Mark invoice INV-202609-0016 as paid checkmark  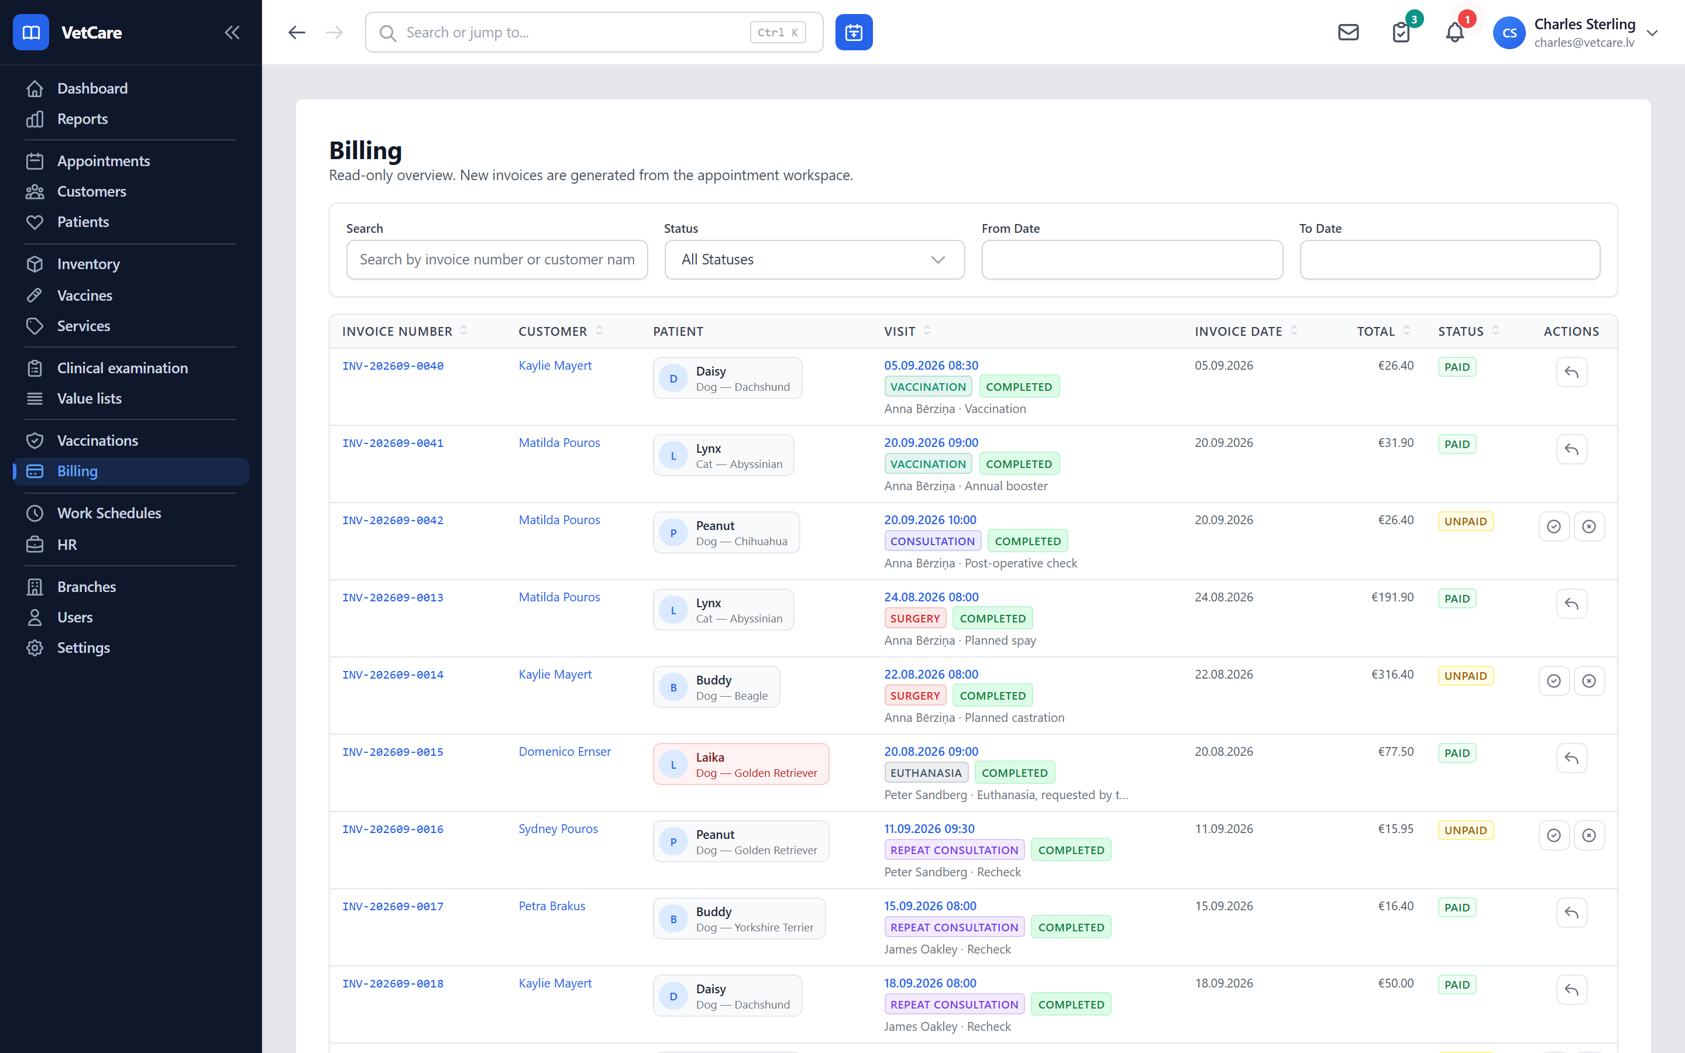(x=1553, y=836)
